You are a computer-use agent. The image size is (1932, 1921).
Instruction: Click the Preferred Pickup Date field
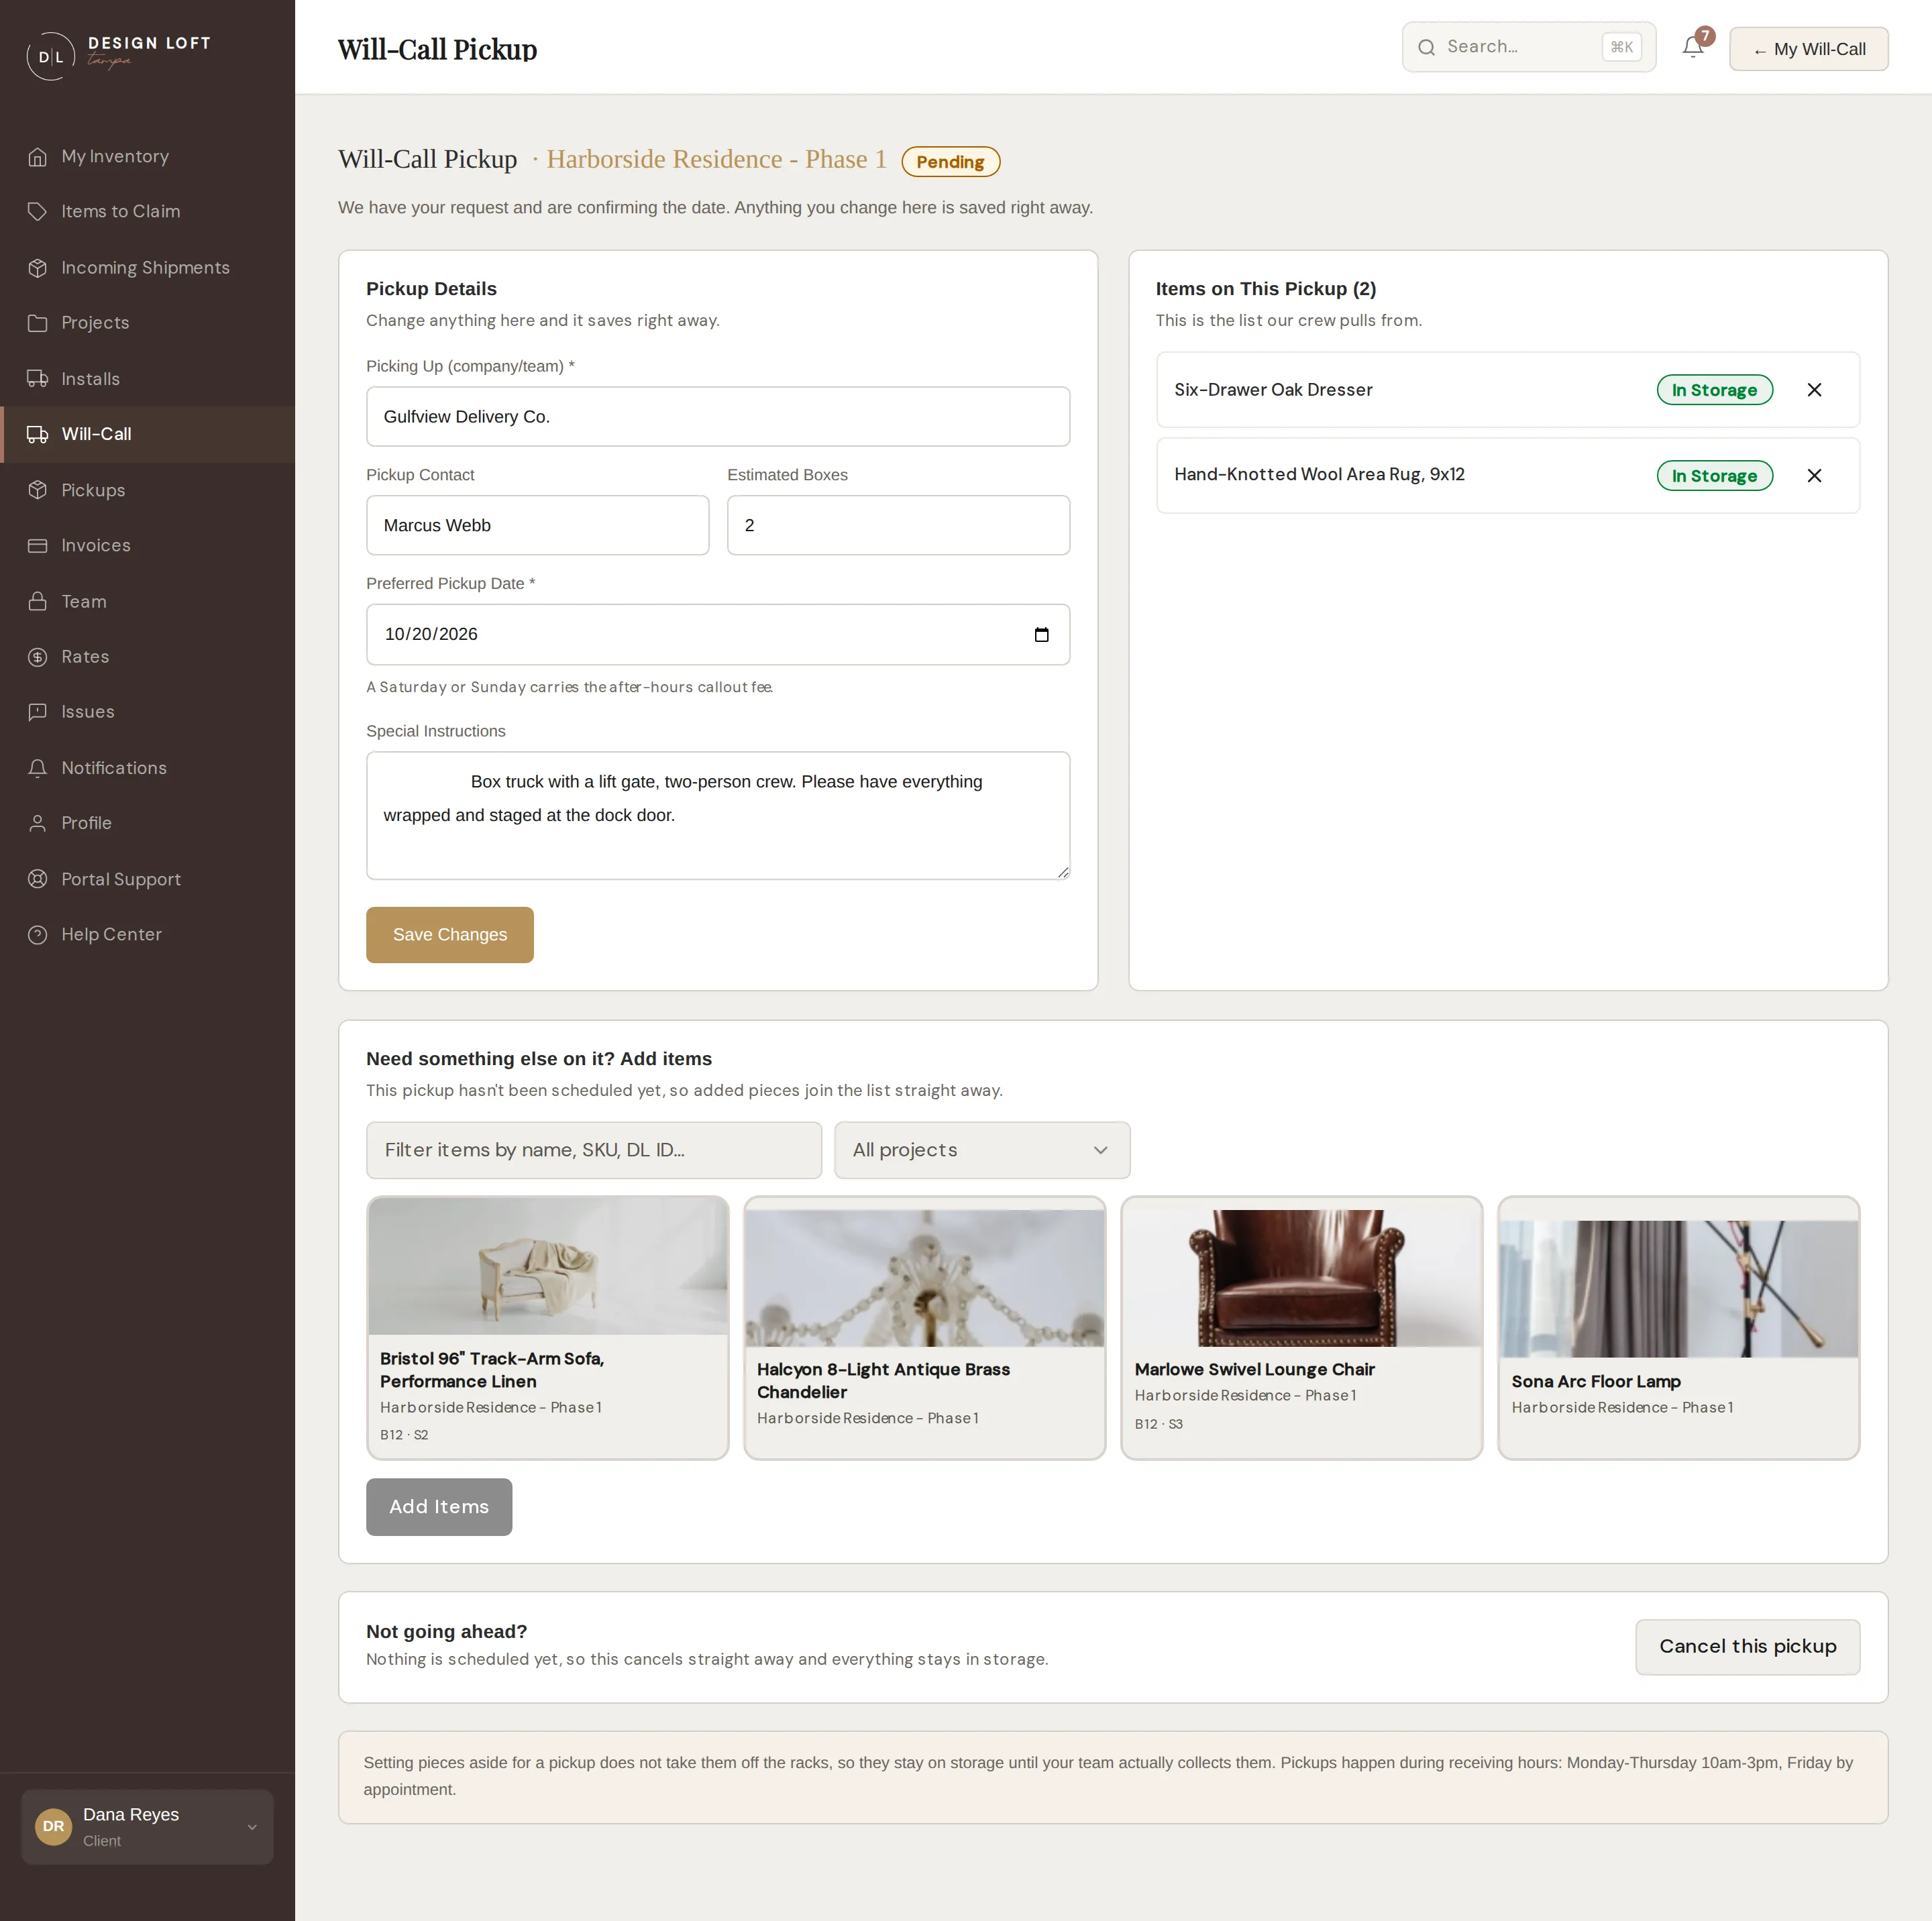pos(718,635)
